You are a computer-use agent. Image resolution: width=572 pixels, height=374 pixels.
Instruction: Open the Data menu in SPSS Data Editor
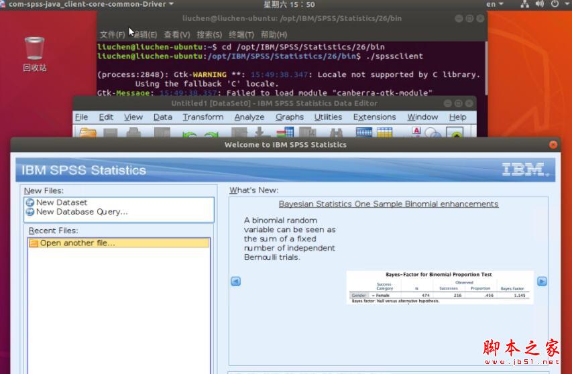(x=163, y=117)
